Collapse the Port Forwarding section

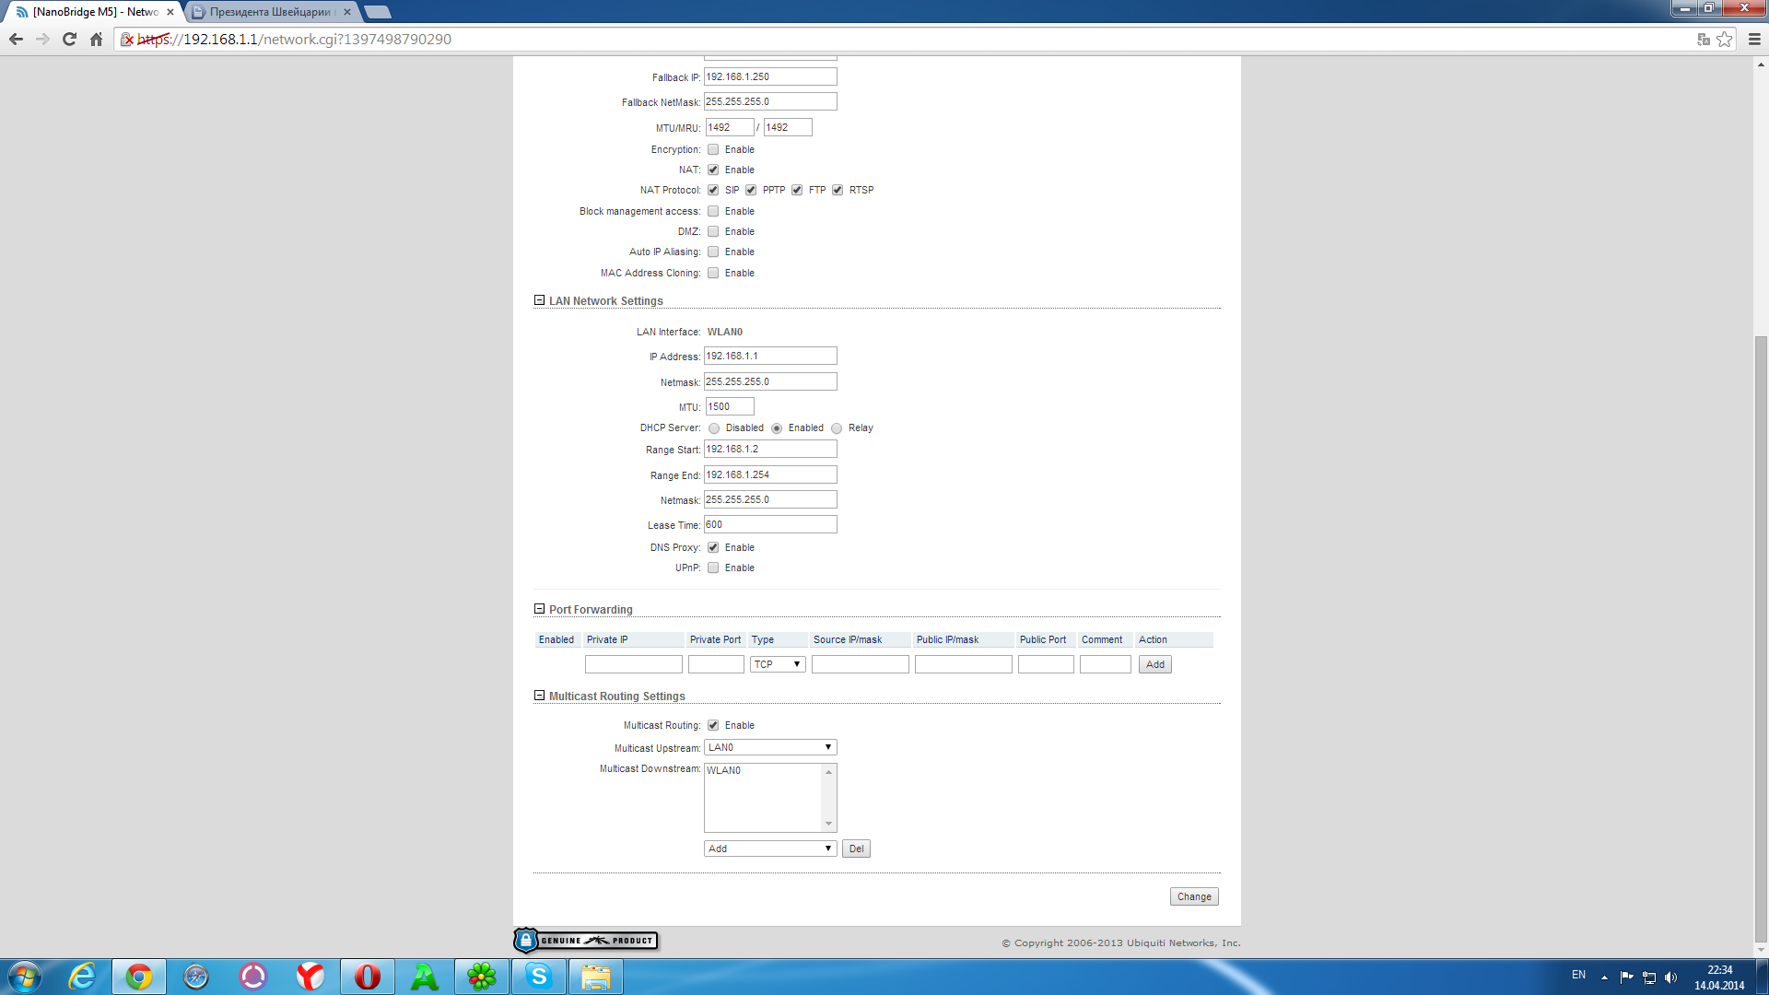coord(539,609)
